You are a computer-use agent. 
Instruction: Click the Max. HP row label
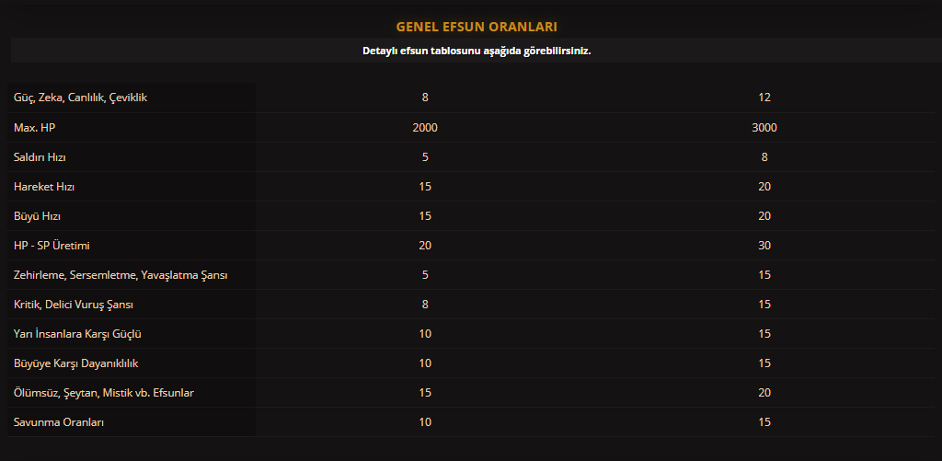(x=34, y=127)
